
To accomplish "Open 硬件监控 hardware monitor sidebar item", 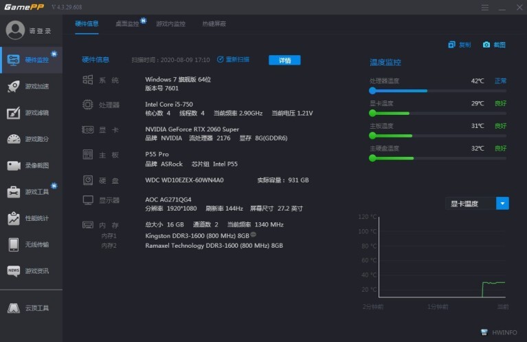I will pos(31,60).
